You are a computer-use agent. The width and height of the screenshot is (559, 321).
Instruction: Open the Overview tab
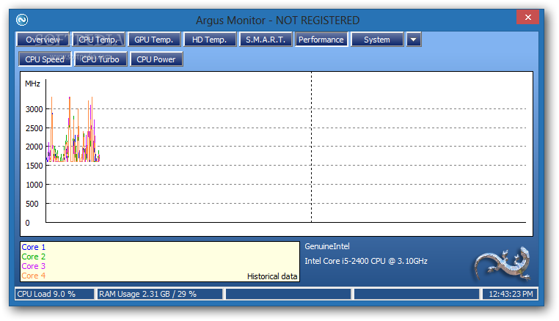pyautogui.click(x=43, y=40)
